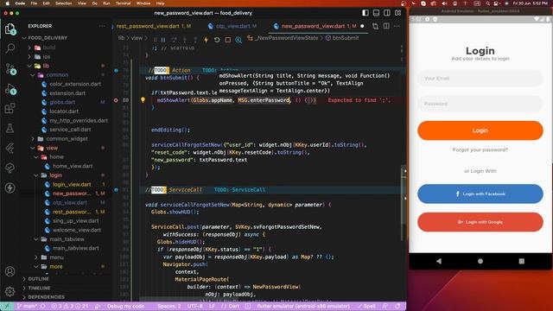Viewport: 553px width, 311px height.
Task: Open service_call.dart file
Action: (70, 130)
